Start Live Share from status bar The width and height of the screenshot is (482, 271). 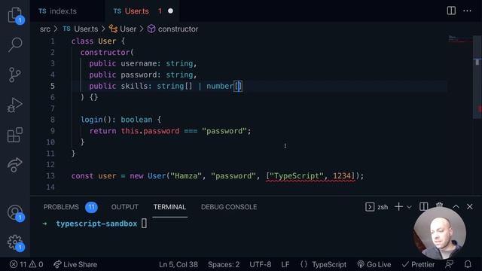tap(75, 264)
